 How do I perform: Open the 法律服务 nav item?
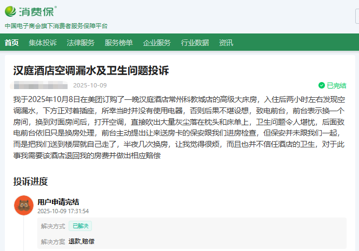[x=81, y=43]
